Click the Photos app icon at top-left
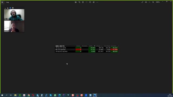This screenshot has height=97, width=173. 2,2
